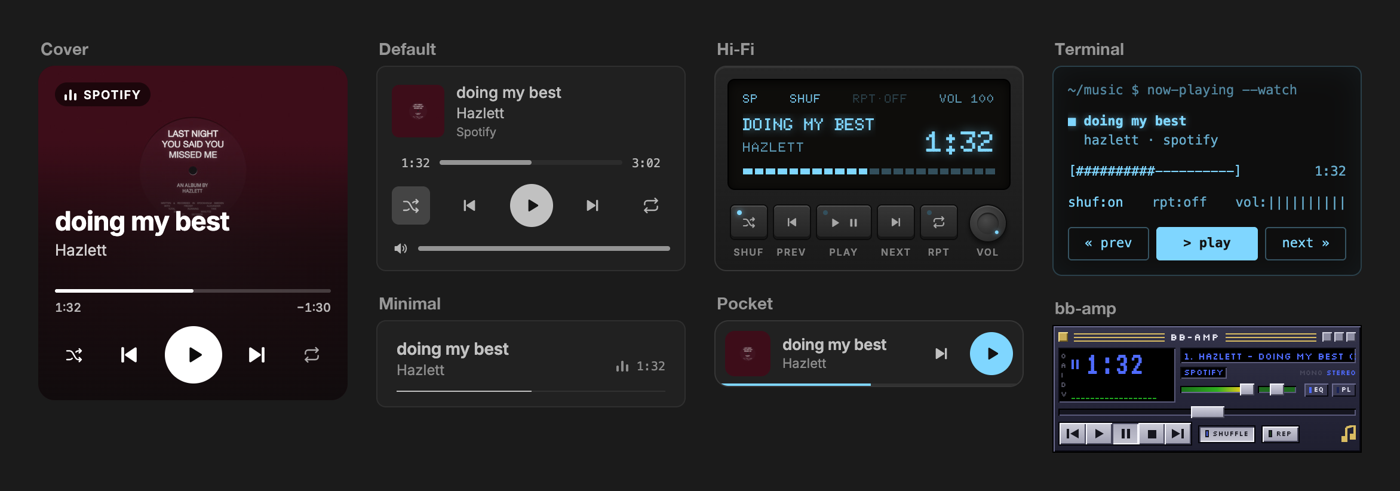Screen dimensions: 1400x491
Task: Click the blue play button in Pocket player
Action: pyautogui.click(x=991, y=354)
